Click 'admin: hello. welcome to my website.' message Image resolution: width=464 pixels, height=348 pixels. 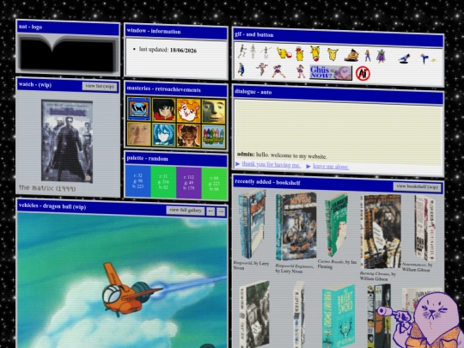(282, 155)
